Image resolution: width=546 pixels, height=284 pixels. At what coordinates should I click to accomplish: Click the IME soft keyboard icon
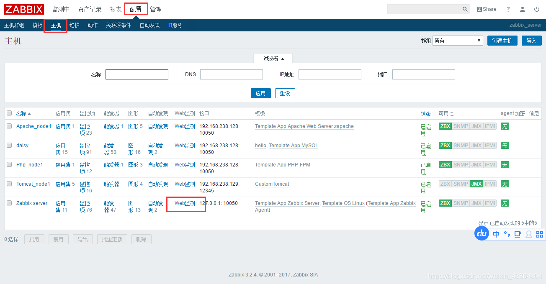pyautogui.click(x=518, y=234)
